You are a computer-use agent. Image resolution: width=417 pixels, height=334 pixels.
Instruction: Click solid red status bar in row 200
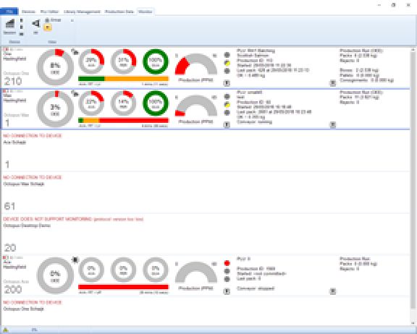click(x=123, y=287)
